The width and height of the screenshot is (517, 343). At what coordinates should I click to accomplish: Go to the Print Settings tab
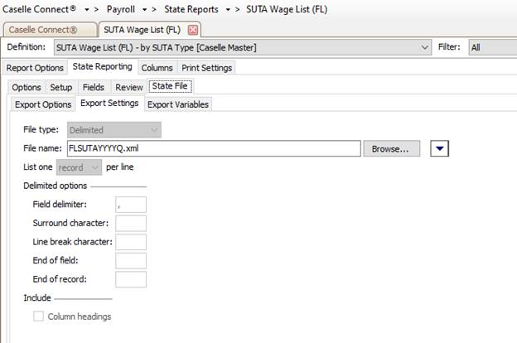(206, 67)
